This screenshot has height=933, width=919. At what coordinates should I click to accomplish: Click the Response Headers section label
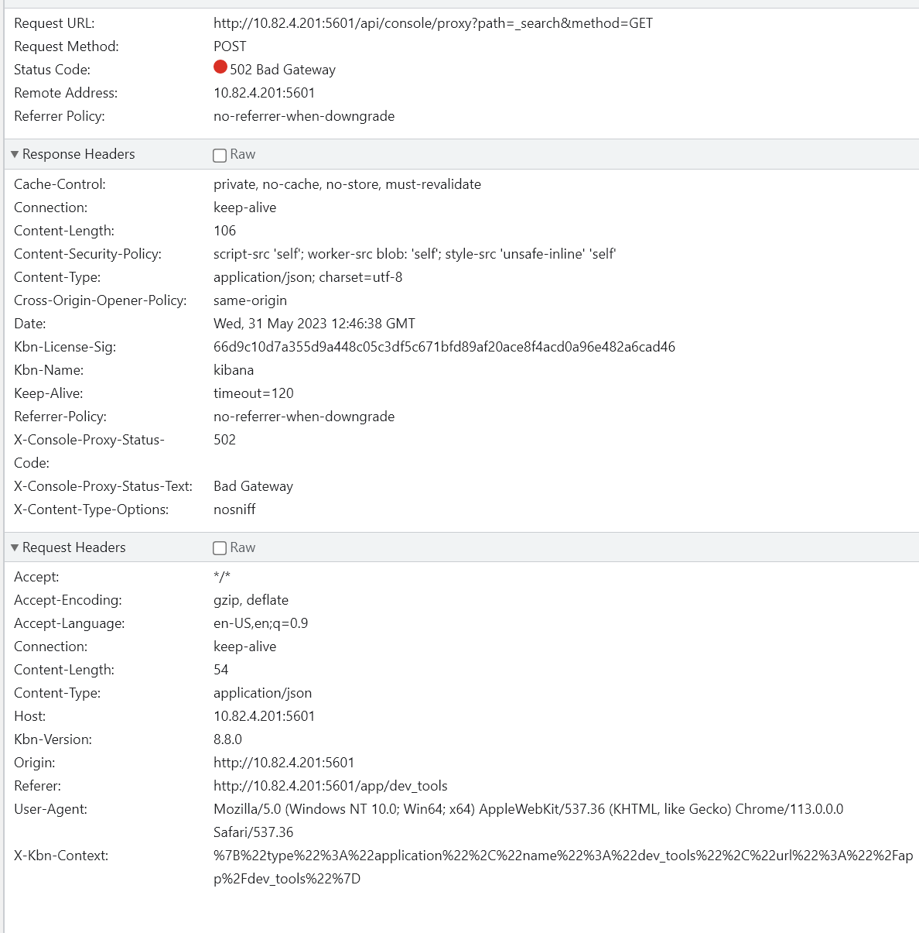click(x=80, y=154)
